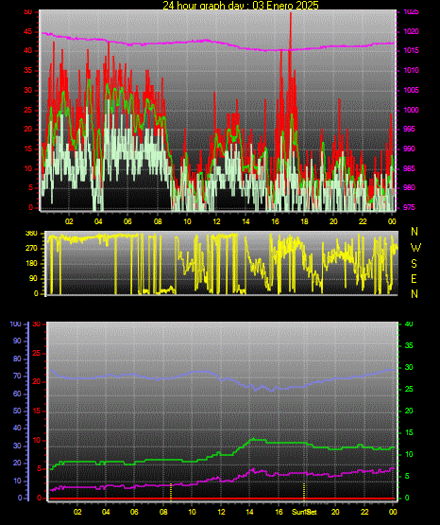This screenshot has width=440, height=525.
Task: Click the magenta pressure label 1000
Action: [x=411, y=110]
